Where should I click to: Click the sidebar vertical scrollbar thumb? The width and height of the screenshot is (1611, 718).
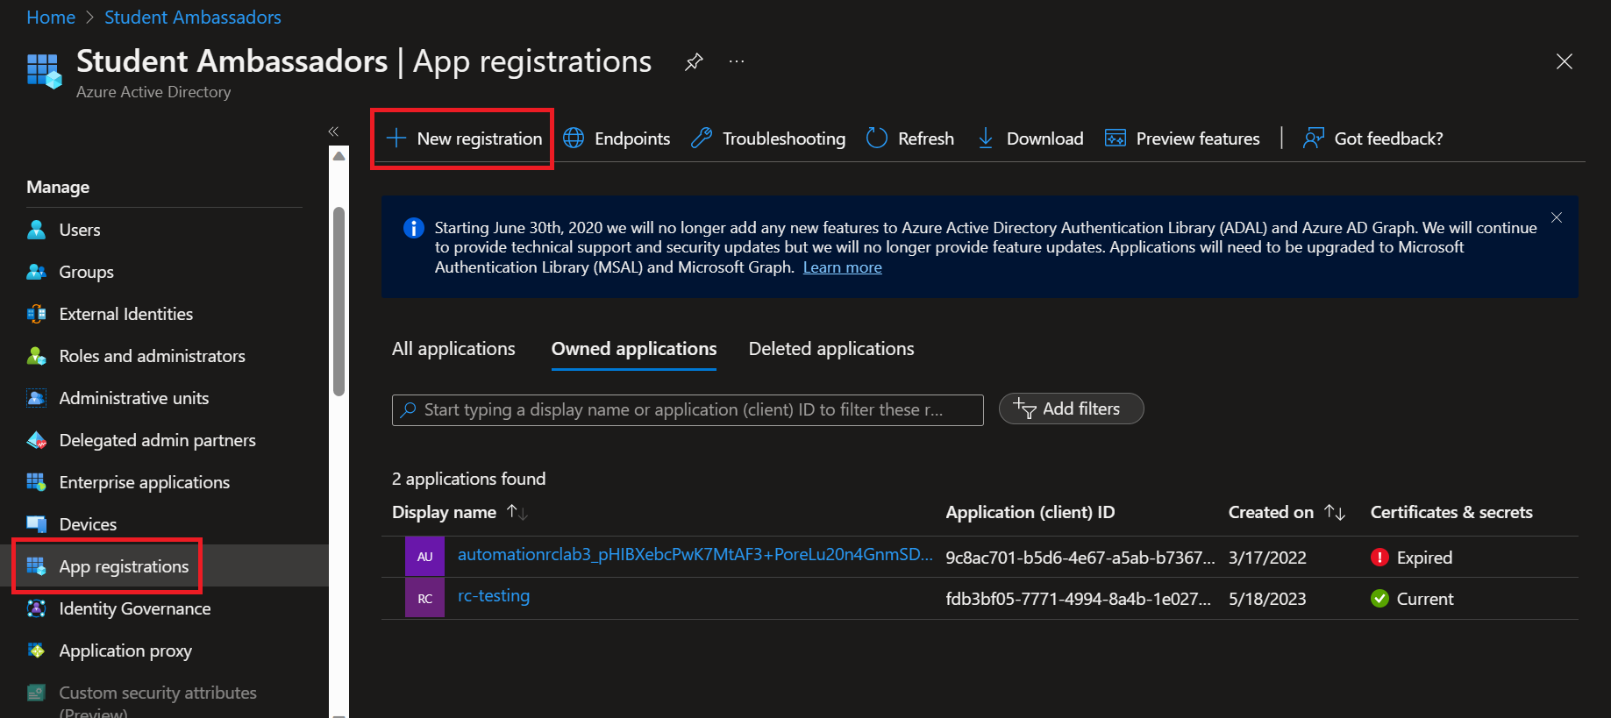click(339, 301)
